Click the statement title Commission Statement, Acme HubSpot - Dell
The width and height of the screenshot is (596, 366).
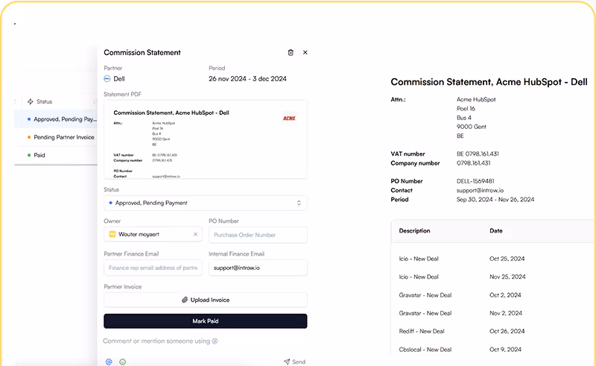coord(489,82)
